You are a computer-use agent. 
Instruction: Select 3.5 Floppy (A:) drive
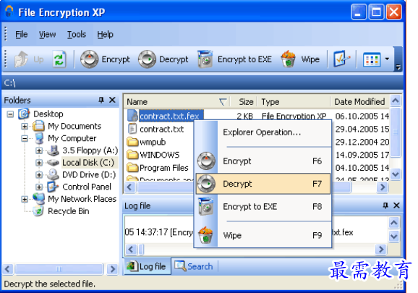90,150
